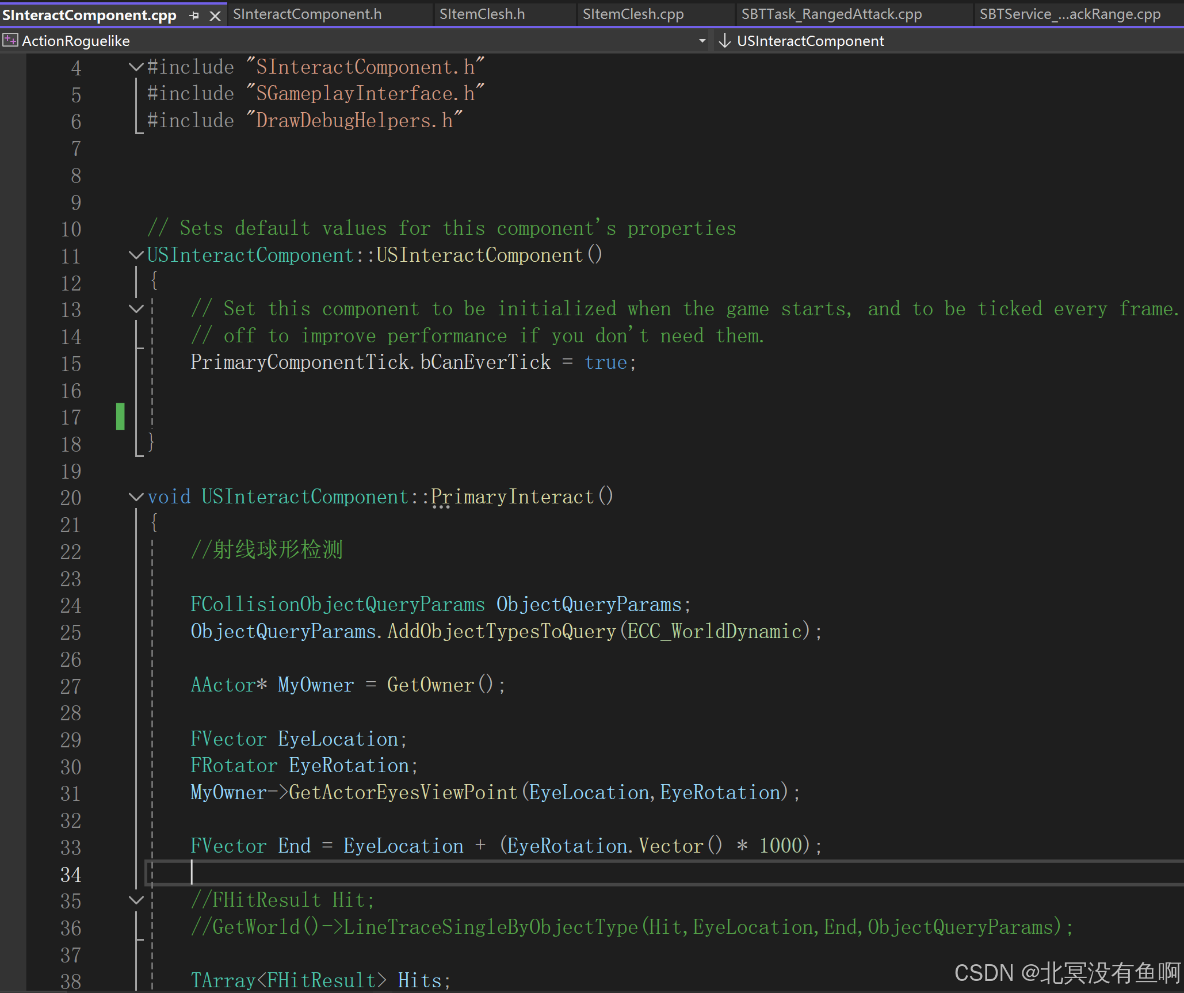Open the SBTTask_RangedAttack.cpp tab

[831, 14]
